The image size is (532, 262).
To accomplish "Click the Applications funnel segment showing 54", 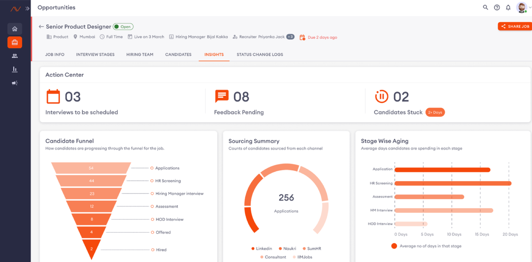I will pyautogui.click(x=91, y=168).
